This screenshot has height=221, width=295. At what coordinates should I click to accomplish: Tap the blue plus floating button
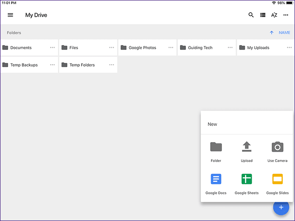pyautogui.click(x=281, y=207)
